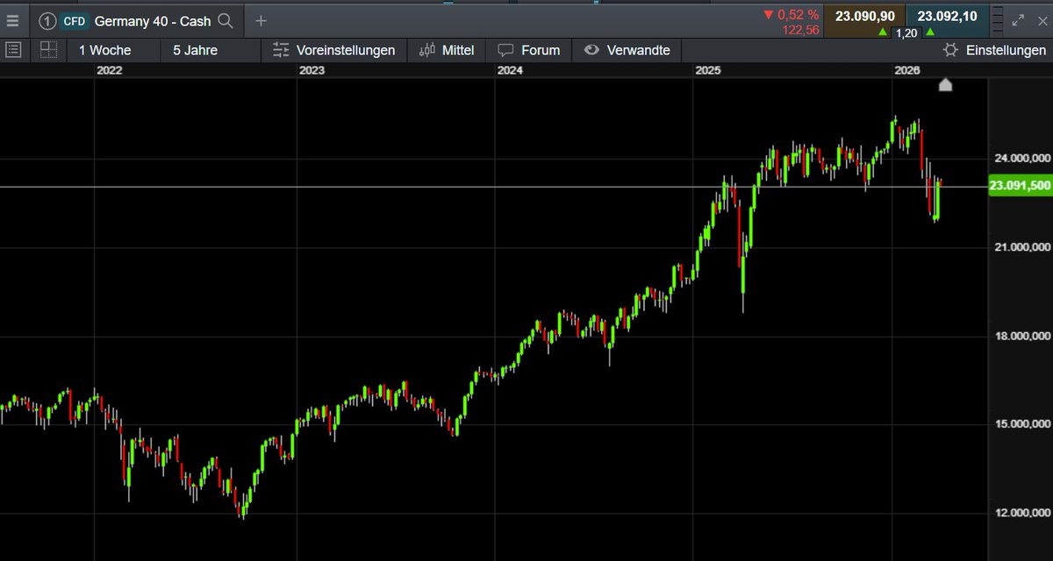Click the numbered instrument link badge
This screenshot has height=561, width=1053.
click(47, 20)
